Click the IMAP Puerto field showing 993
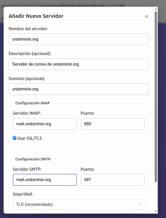This screenshot has height=218, width=166. tap(113, 124)
